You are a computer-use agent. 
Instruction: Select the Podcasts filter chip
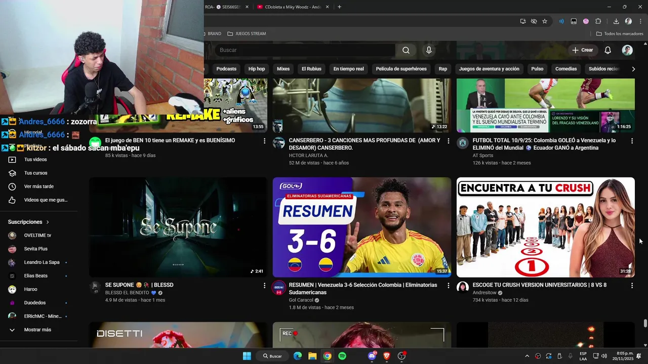(226, 69)
